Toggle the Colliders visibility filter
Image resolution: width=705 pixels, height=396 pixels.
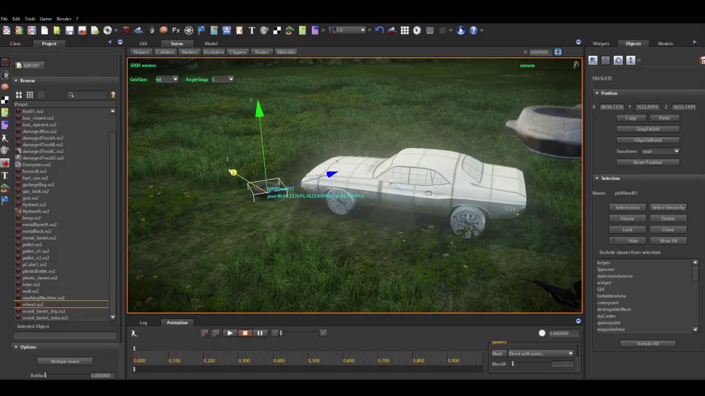click(165, 52)
